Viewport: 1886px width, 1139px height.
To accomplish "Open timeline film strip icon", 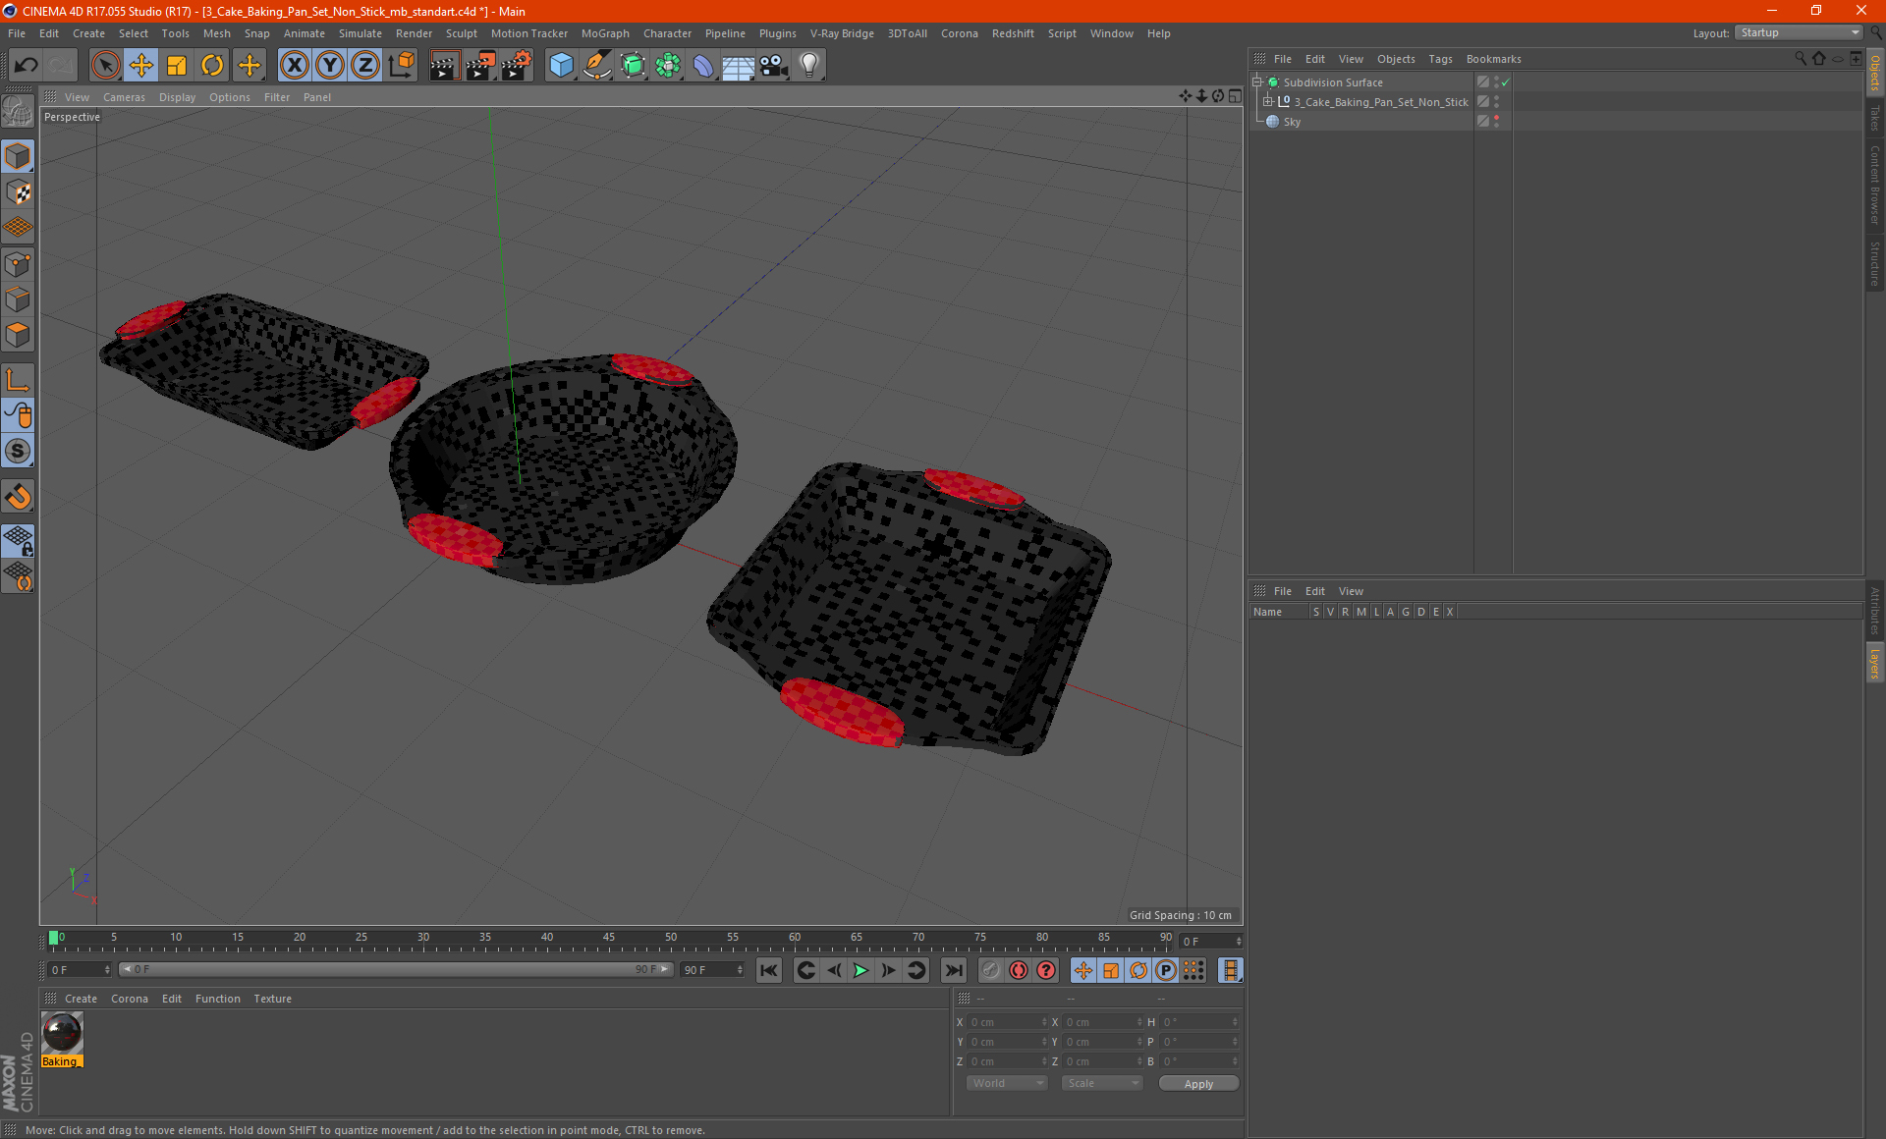I will point(1230,970).
